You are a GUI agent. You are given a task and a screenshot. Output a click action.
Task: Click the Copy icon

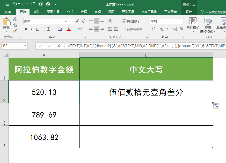tap(14, 25)
